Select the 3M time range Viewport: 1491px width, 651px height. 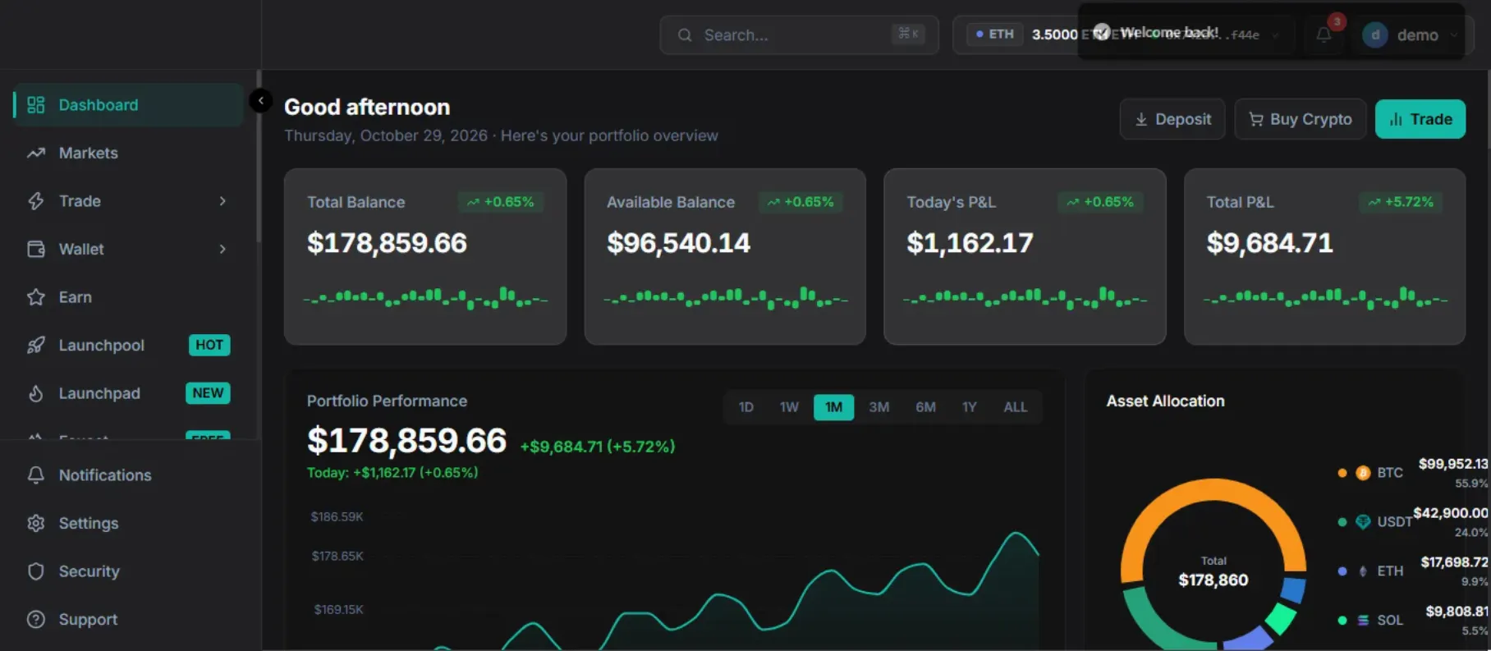click(x=879, y=407)
